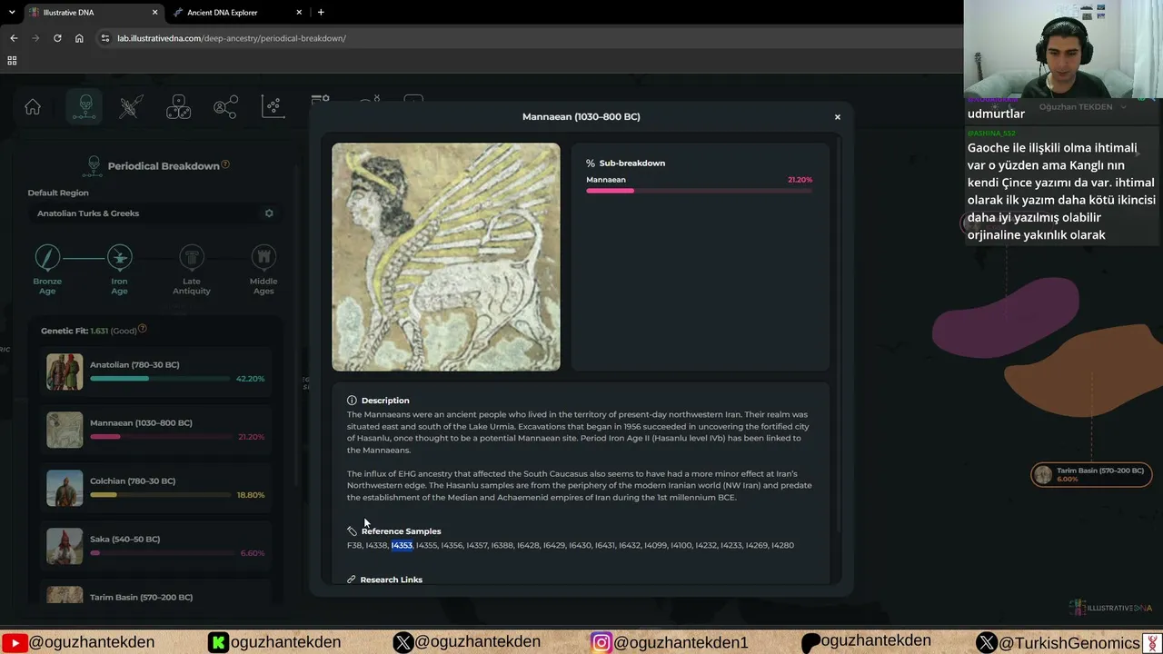Click the address bar URL
The height and width of the screenshot is (654, 1163).
tap(232, 38)
